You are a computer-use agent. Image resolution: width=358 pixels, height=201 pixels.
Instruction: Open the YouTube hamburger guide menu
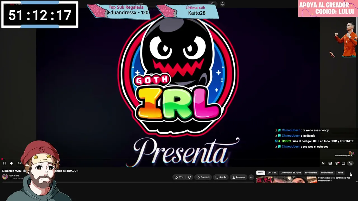5,4
